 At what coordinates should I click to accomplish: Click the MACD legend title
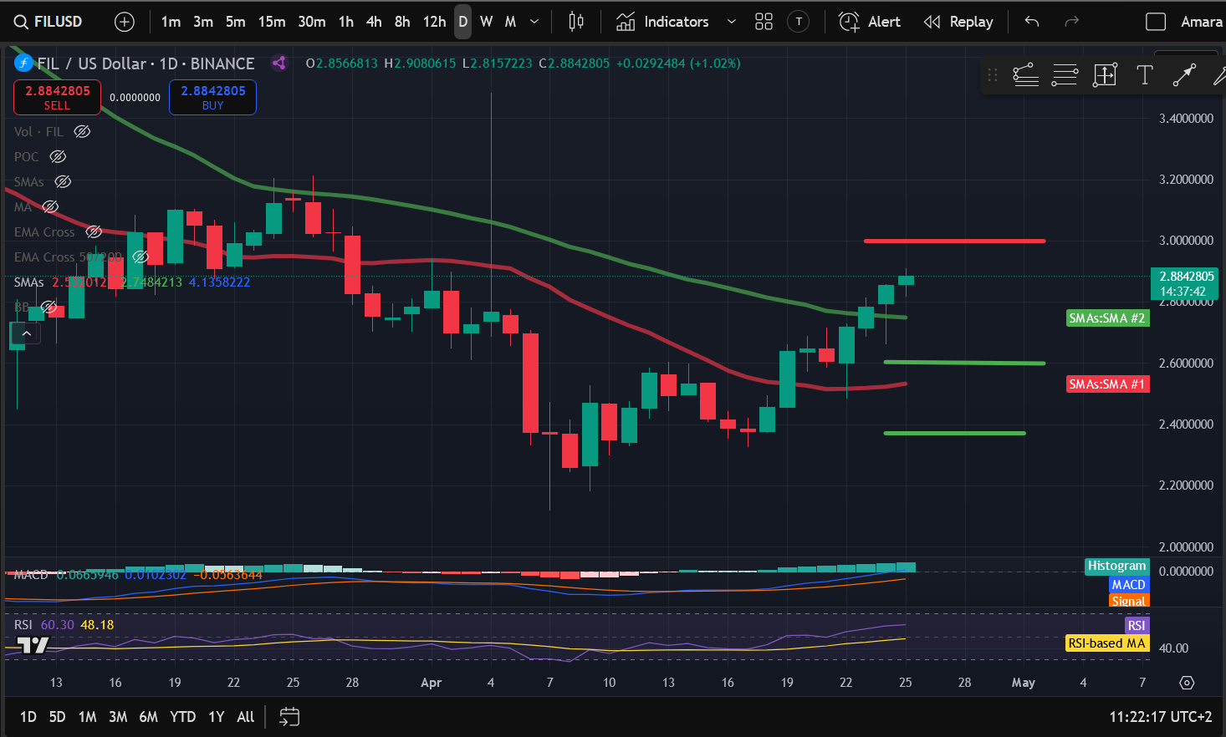pyautogui.click(x=31, y=575)
